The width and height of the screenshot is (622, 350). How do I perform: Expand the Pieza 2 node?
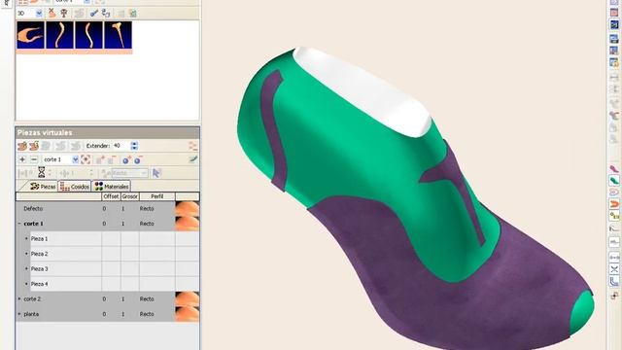[26, 254]
